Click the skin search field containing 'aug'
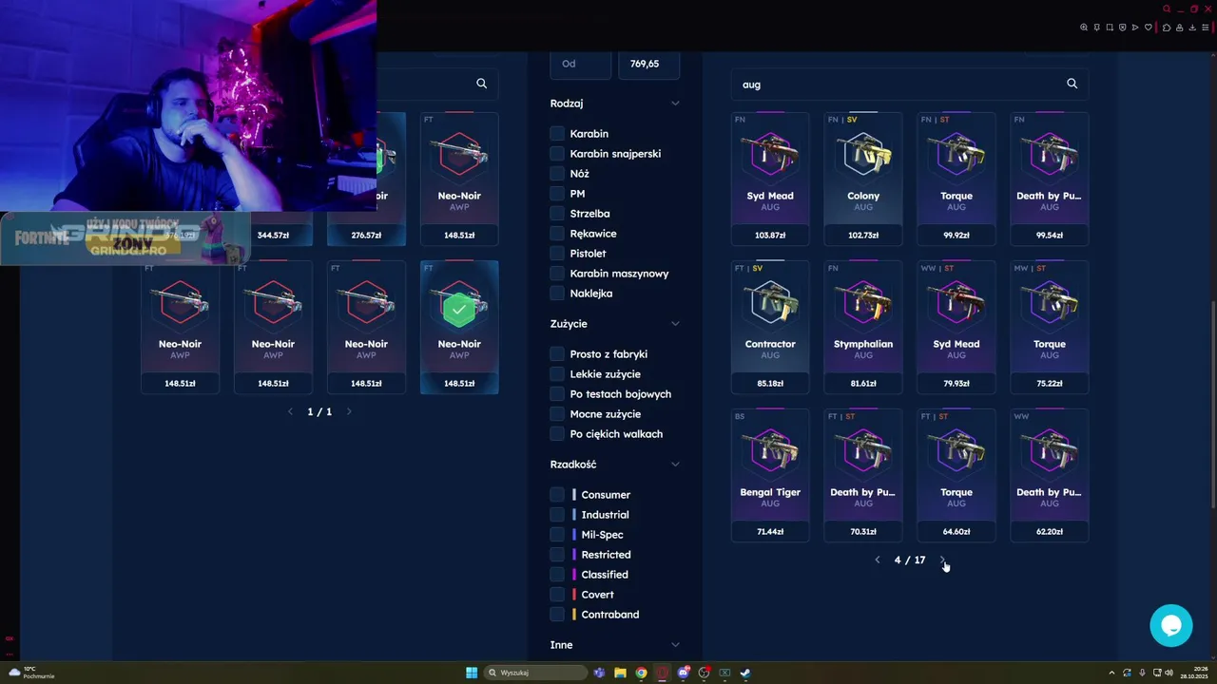 (x=910, y=84)
